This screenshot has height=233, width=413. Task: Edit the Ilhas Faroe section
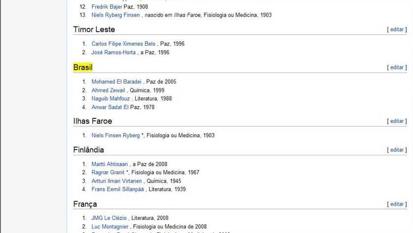tap(397, 121)
